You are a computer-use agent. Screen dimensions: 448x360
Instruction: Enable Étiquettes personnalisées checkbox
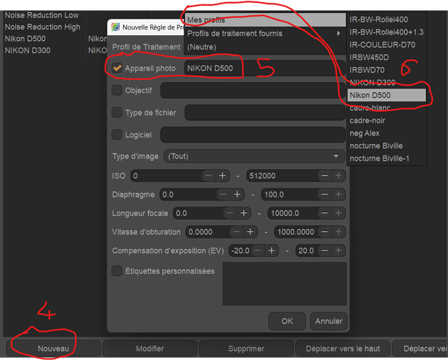pyautogui.click(x=117, y=271)
